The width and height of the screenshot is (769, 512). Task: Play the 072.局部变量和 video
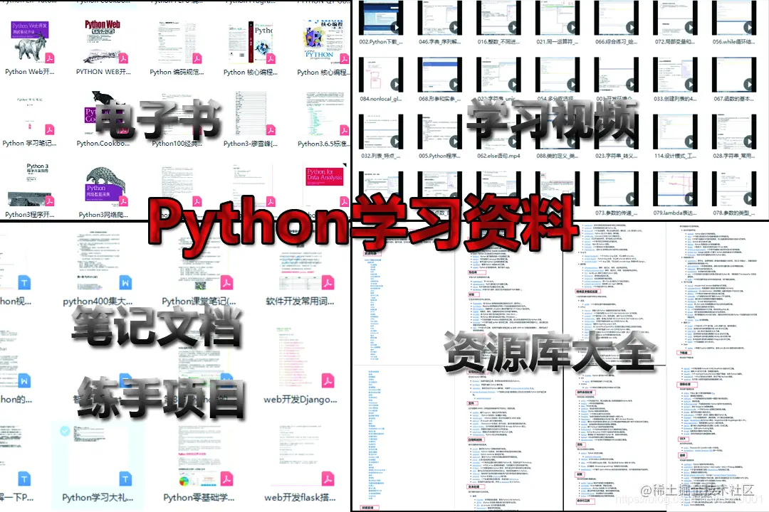pyautogui.click(x=675, y=18)
